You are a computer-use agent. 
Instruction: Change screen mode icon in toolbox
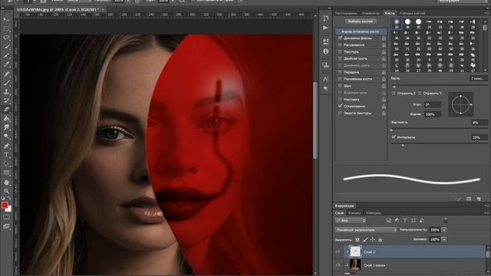click(6, 226)
